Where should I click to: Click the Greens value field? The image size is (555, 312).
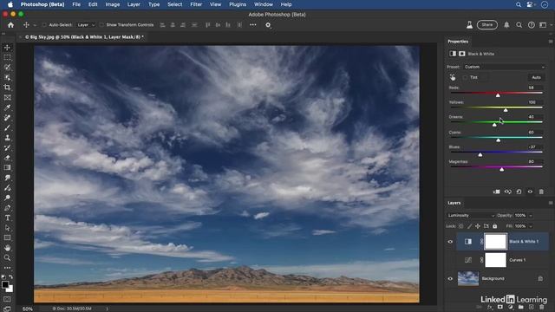(x=534, y=117)
